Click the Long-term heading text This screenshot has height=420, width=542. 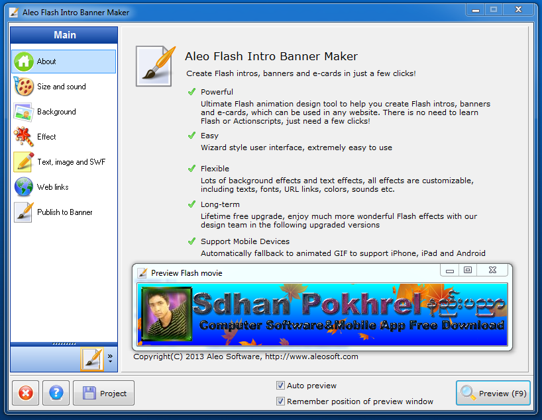[x=220, y=204]
